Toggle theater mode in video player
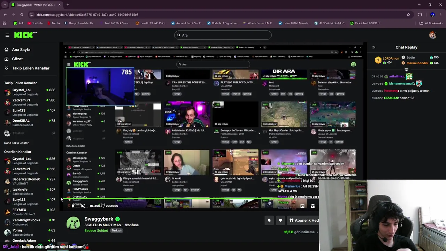The image size is (446, 251). pos(313,206)
